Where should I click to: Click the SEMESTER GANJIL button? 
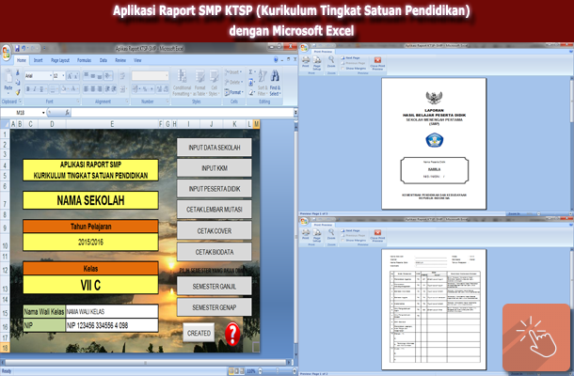[x=215, y=286]
